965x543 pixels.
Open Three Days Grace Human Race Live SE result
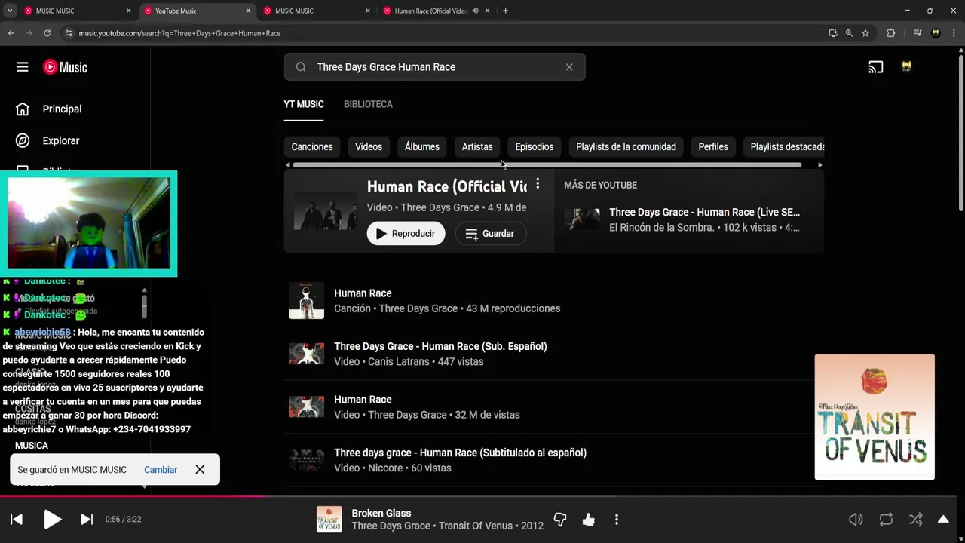click(x=689, y=219)
